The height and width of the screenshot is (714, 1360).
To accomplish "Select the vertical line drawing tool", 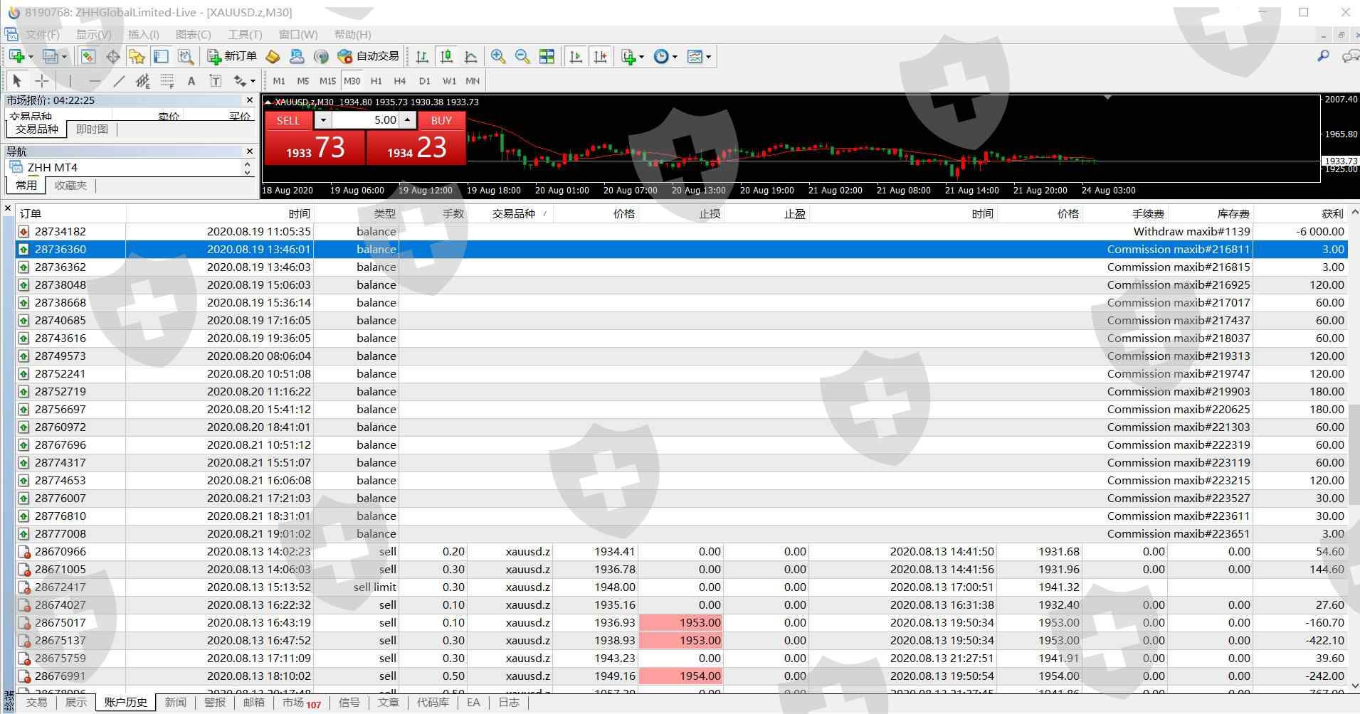I will 70,81.
